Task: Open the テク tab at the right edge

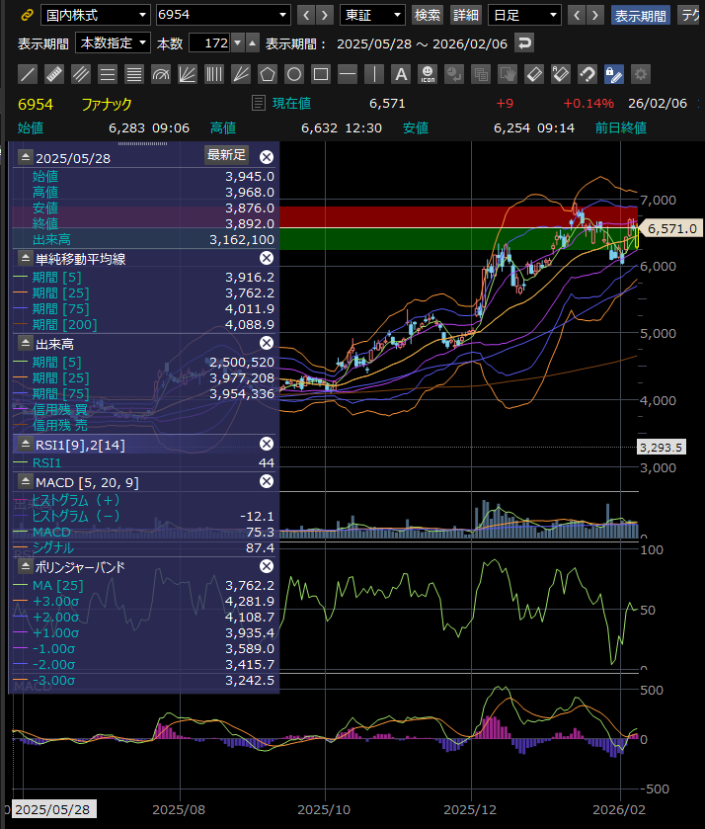Action: click(690, 15)
